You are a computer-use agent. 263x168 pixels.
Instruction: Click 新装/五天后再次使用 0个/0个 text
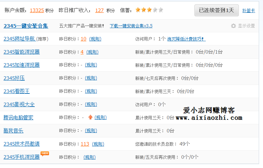click(x=167, y=157)
